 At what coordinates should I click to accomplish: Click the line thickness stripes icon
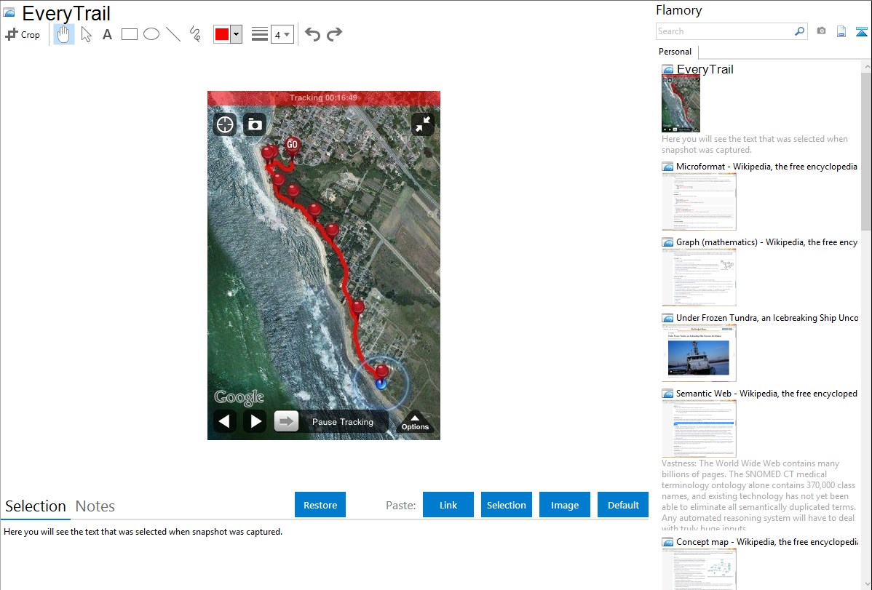point(260,34)
